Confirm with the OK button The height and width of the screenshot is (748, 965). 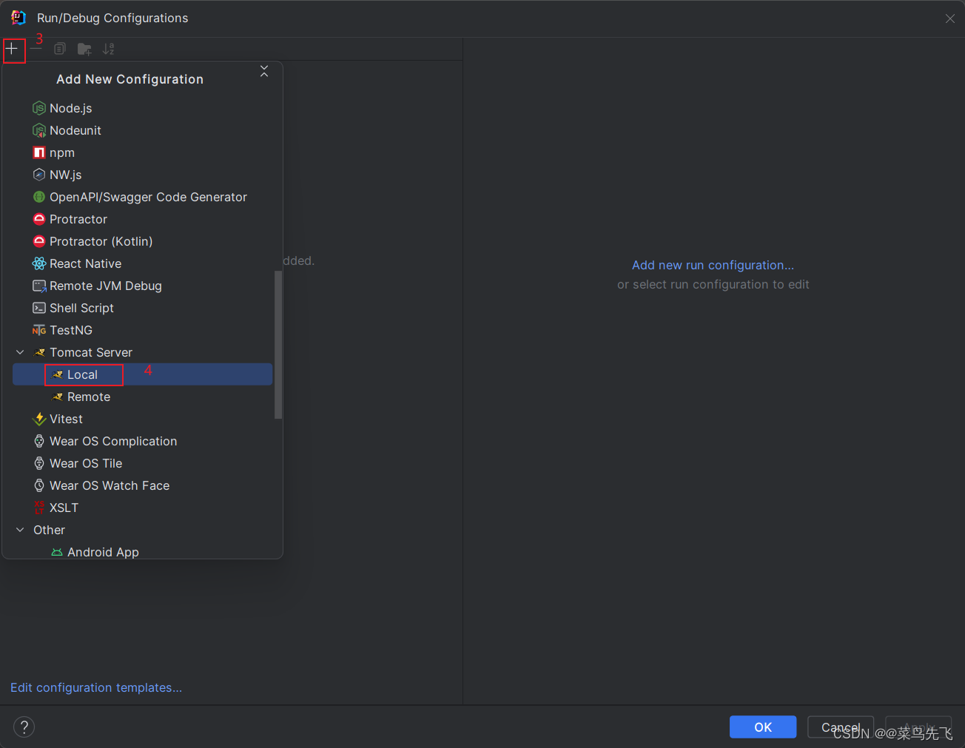(763, 727)
